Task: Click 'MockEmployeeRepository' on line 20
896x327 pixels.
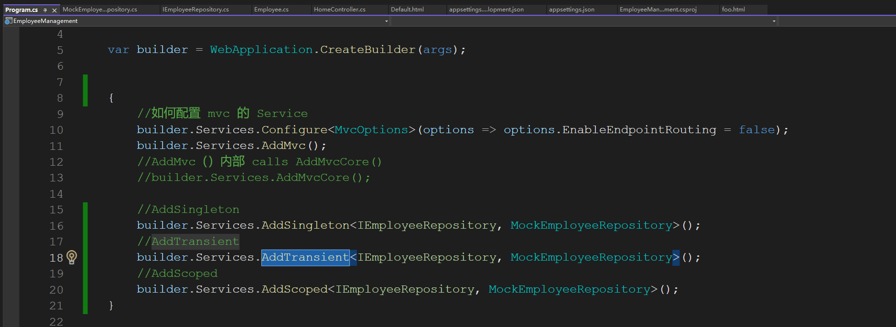Action: point(570,289)
